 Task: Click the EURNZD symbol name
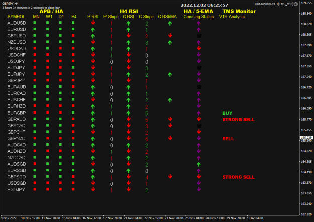coord(17,106)
